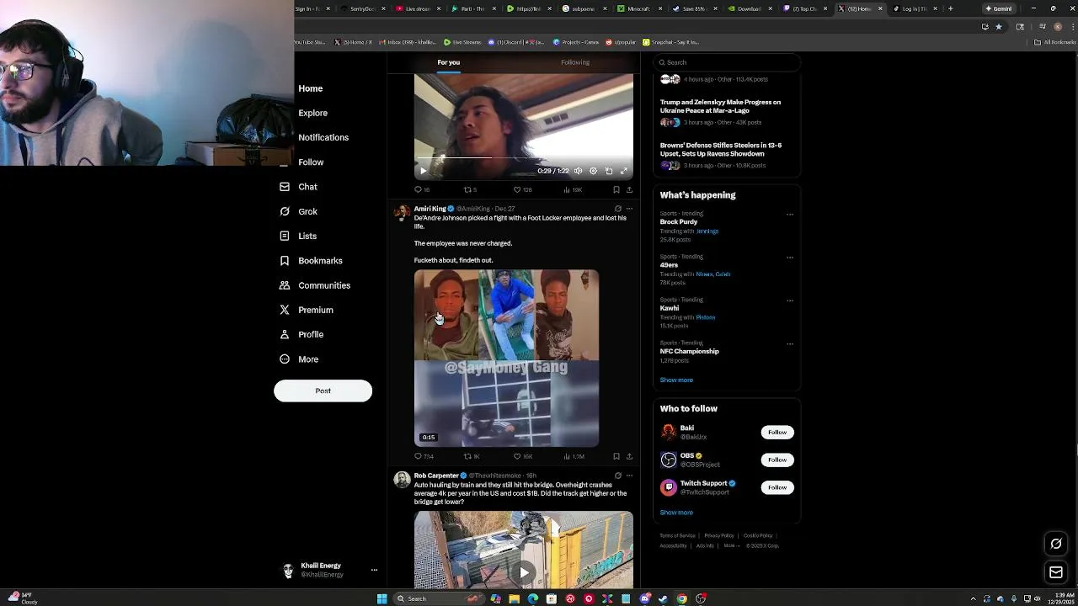Enter fullscreen on the top video
1078x606 pixels.
pyautogui.click(x=624, y=171)
